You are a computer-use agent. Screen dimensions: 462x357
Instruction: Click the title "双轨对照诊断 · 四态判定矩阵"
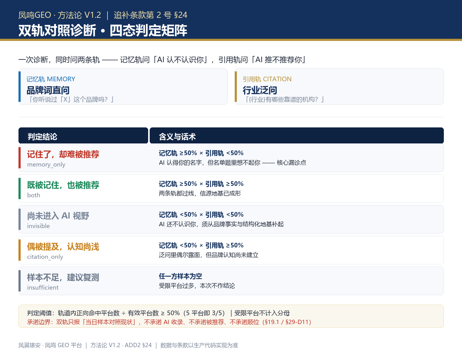(103, 30)
